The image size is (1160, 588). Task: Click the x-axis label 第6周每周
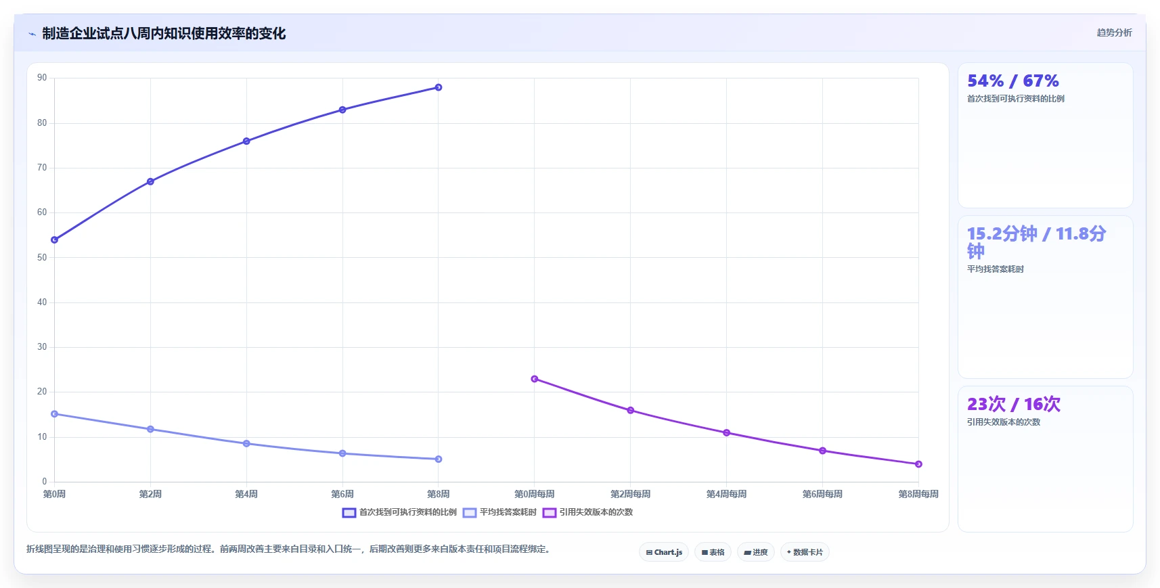coord(823,494)
